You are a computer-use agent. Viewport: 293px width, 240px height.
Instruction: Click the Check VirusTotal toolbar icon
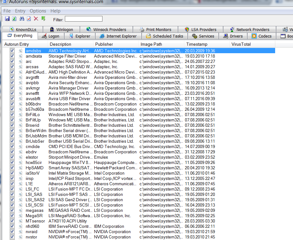click(29, 19)
